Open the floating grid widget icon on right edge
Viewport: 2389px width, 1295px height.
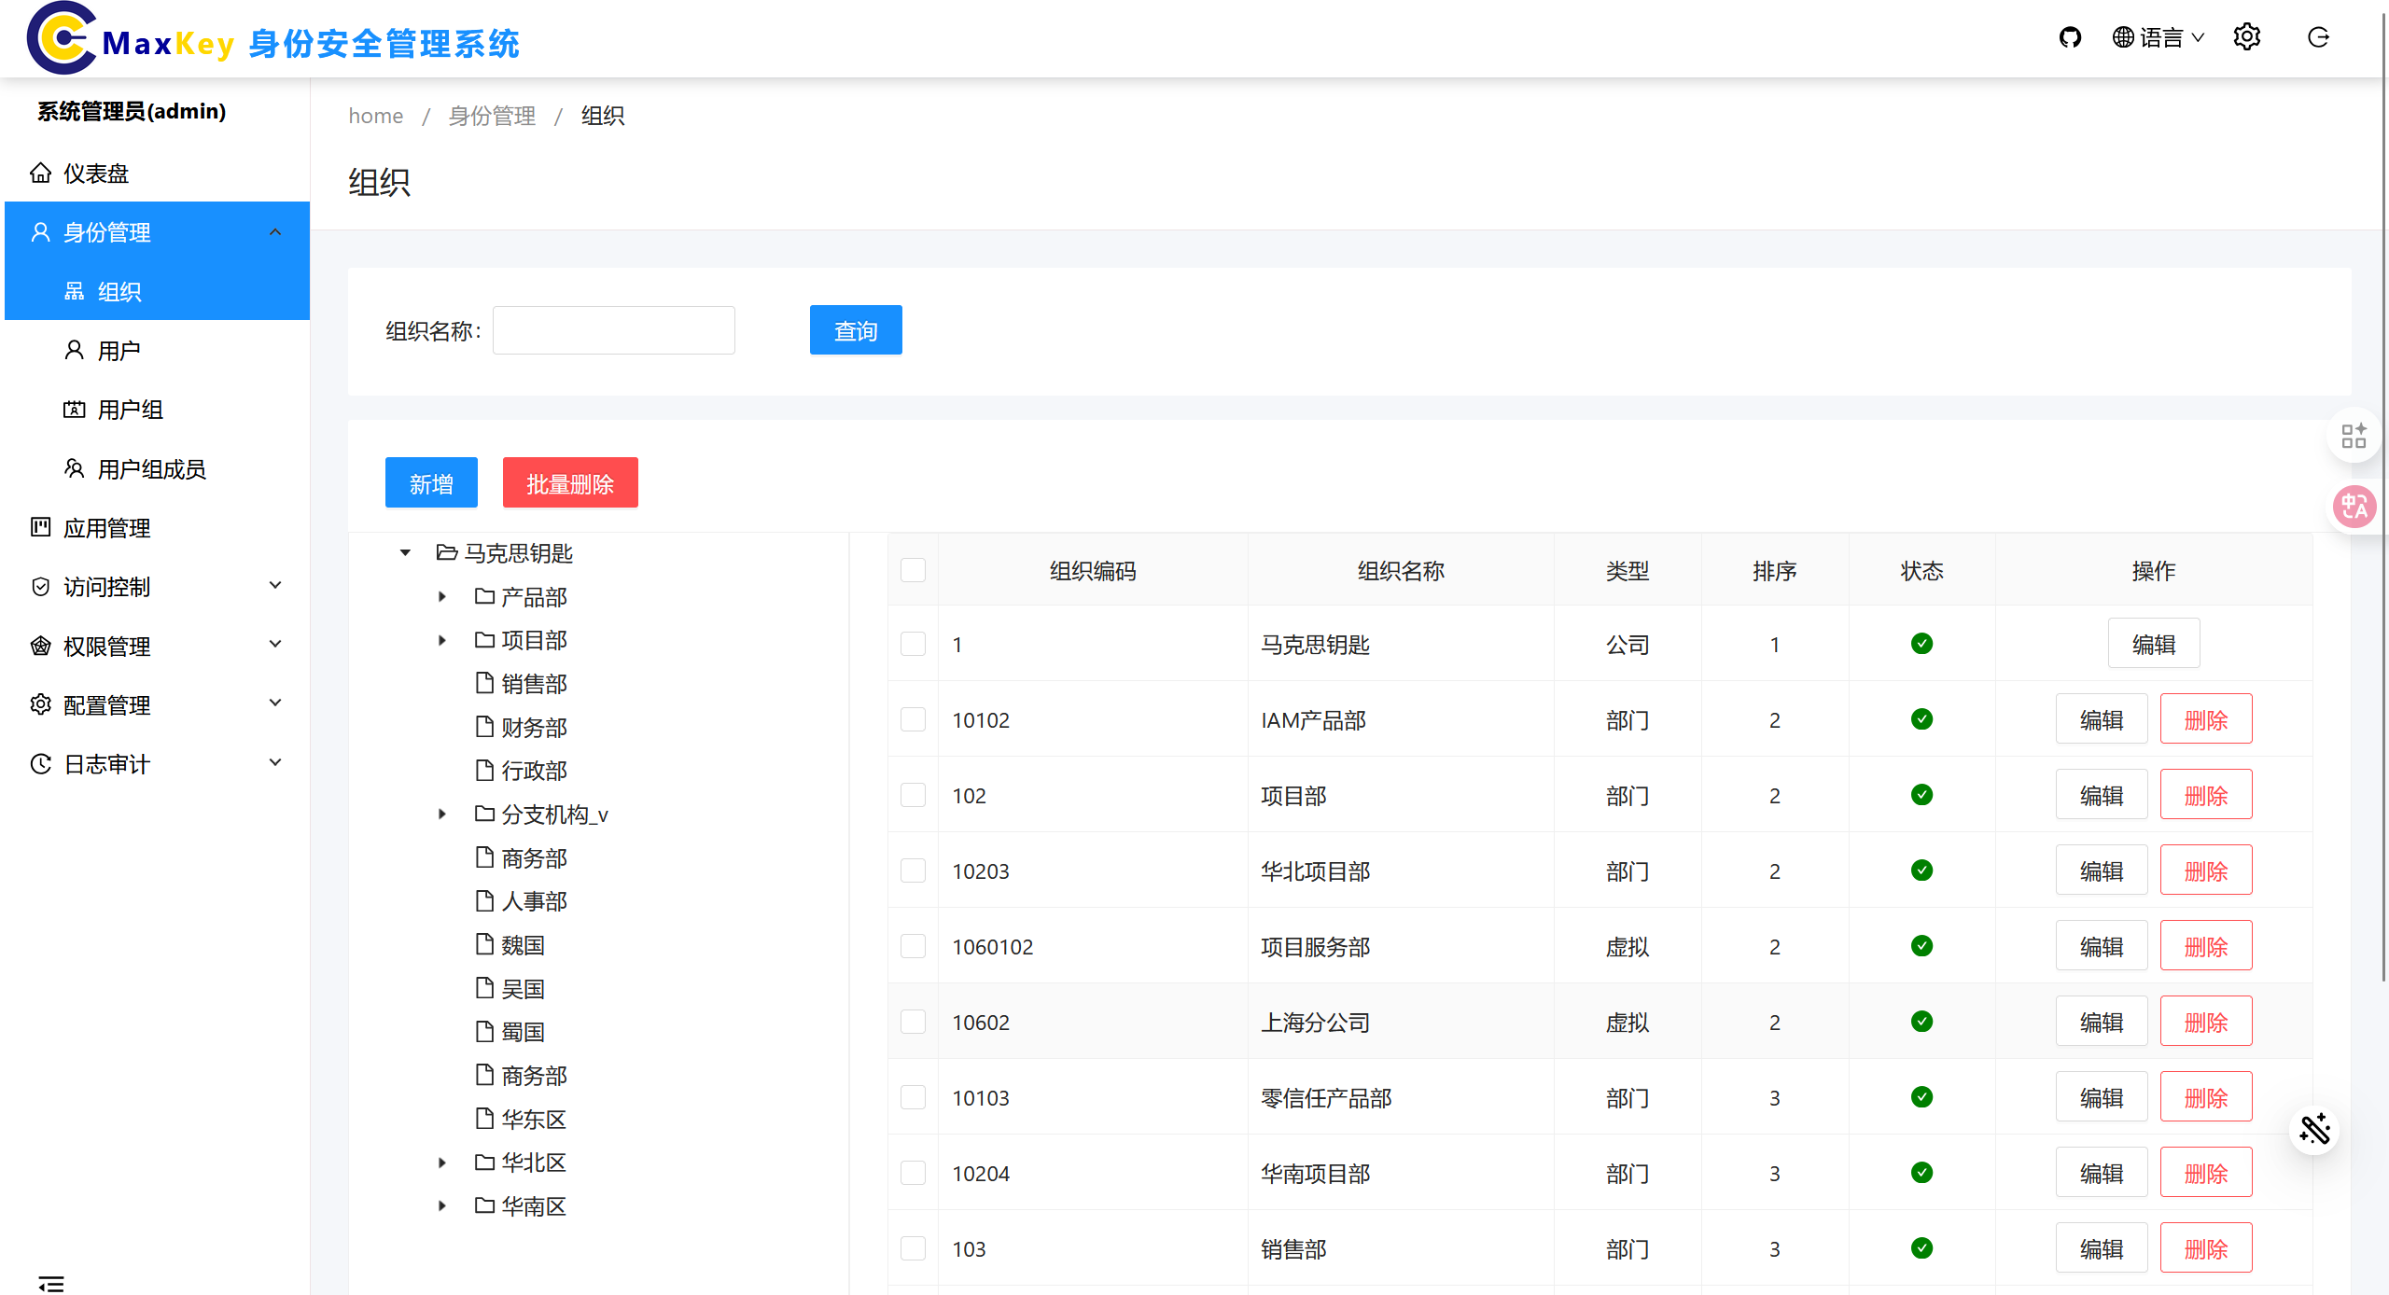[2354, 436]
